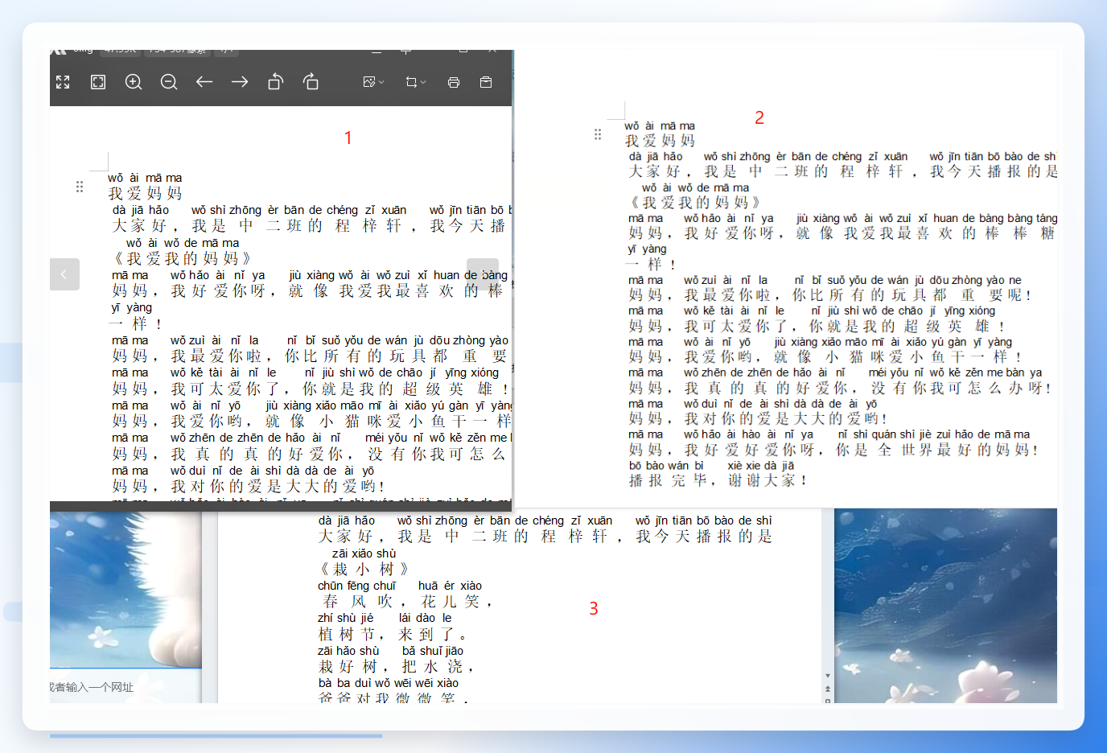The image size is (1107, 753).
Task: Open the crop tool dropdown in toolbar
Action: pos(416,82)
